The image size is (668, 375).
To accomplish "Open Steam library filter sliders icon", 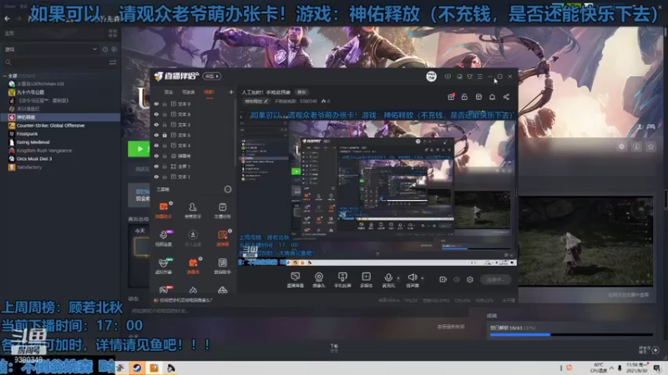I will (113, 62).
